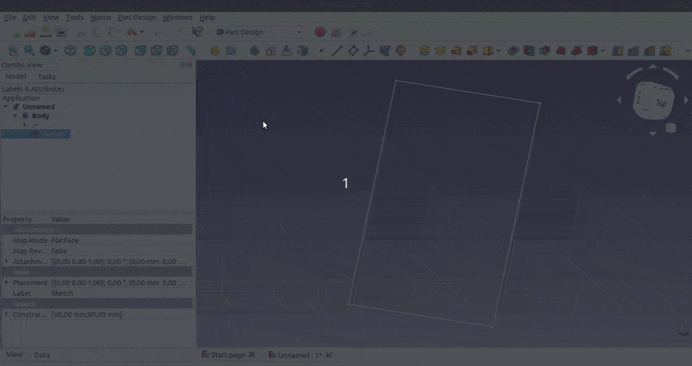The height and width of the screenshot is (366, 692).
Task: Open the Macro menu
Action: (101, 17)
